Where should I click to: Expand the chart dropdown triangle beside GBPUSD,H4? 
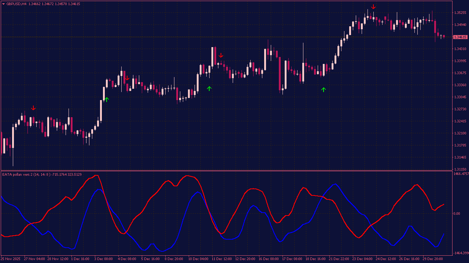click(x=3, y=3)
